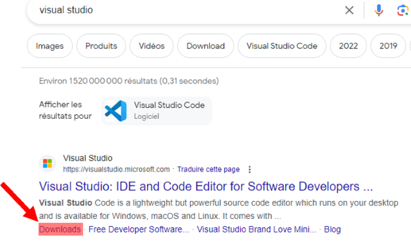Viewport: 411px width, 251px height.
Task: Open the Visual Studio Code Logiciel card
Action: tap(157, 111)
